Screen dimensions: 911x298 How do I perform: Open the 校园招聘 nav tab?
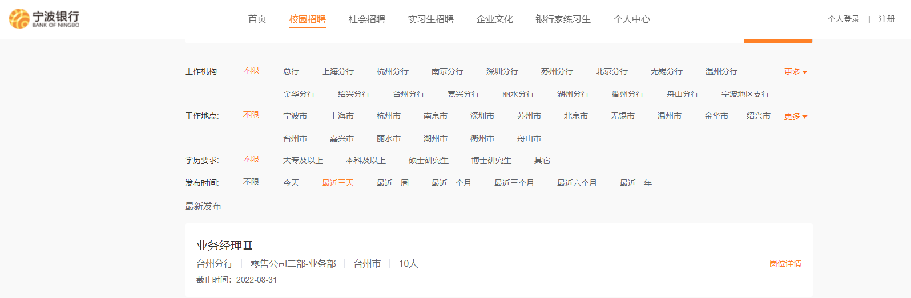pyautogui.click(x=307, y=19)
